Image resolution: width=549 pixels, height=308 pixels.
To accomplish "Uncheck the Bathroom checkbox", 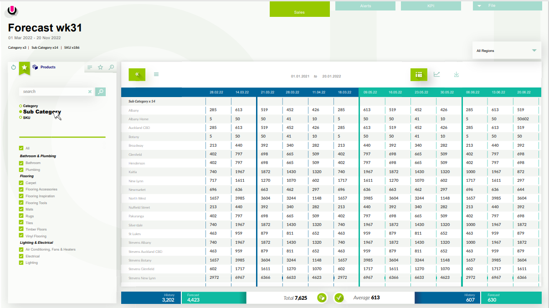I will point(21,163).
